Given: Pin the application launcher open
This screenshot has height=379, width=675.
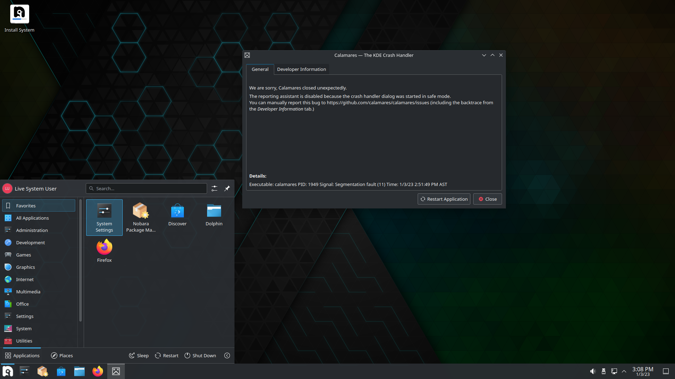Looking at the screenshot, I should click(227, 188).
